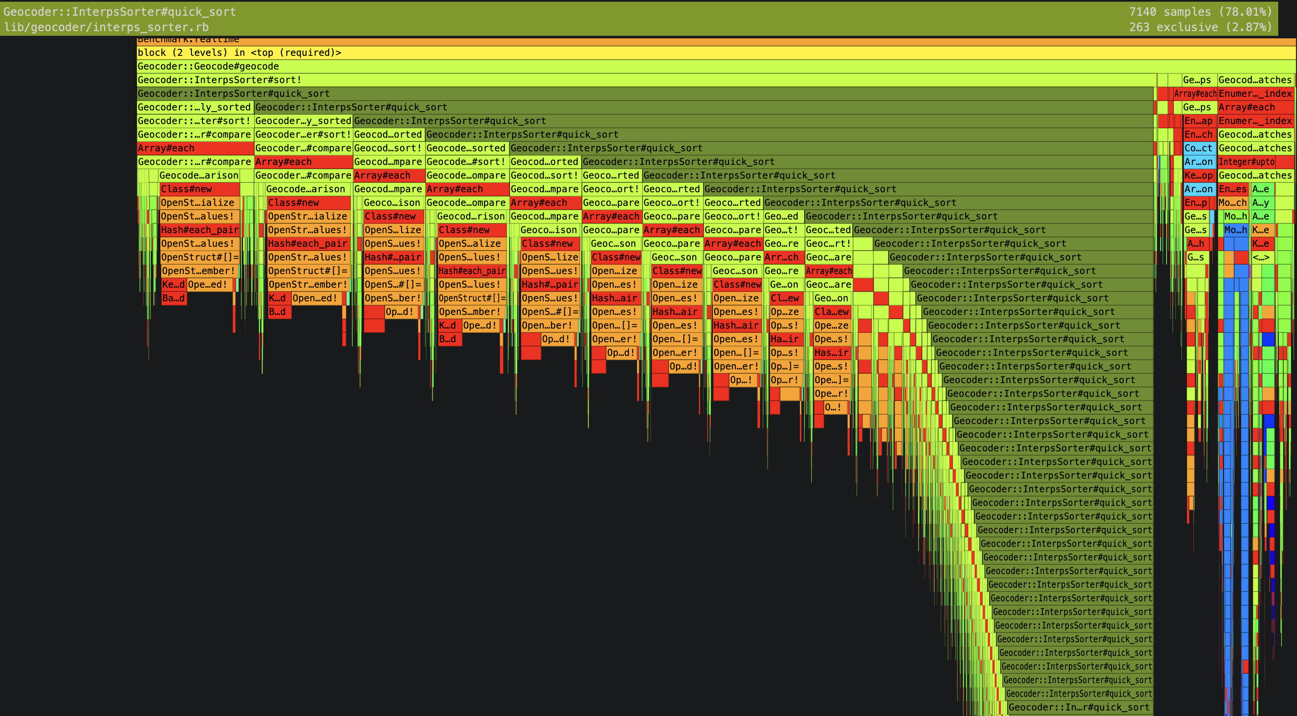Select the 'Geocoder…er#sort!' frame
This screenshot has height=716, width=1297.
pyautogui.click(x=303, y=134)
